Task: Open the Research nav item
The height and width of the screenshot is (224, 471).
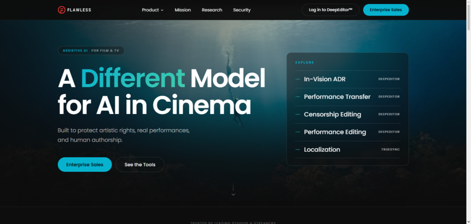Action: [212, 10]
